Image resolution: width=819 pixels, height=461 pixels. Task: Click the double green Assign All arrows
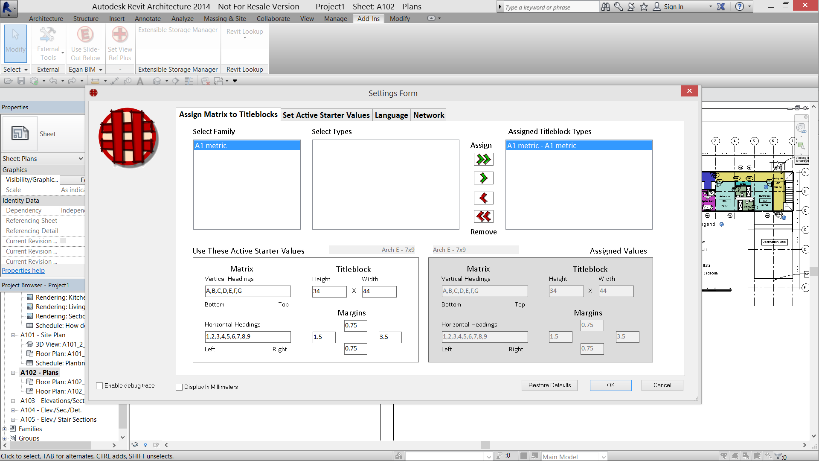(x=483, y=159)
